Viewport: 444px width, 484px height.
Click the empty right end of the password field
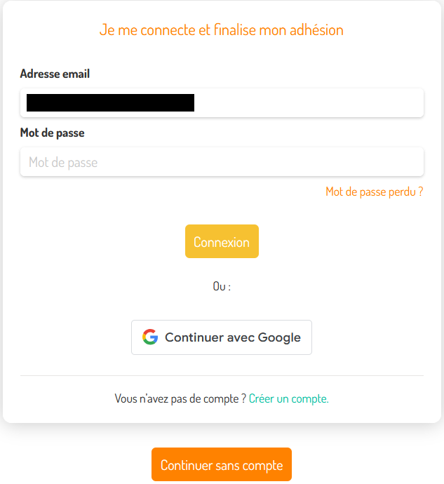click(393, 162)
